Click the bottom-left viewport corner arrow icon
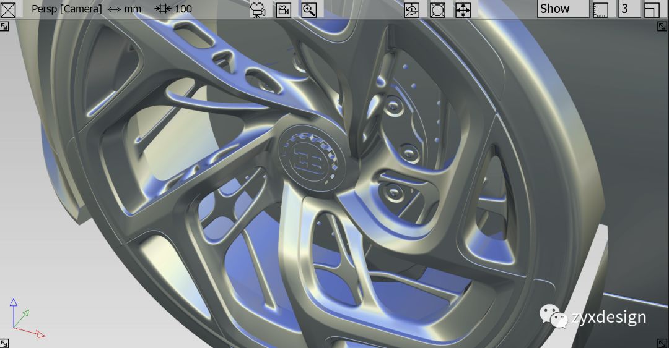The image size is (669, 348). (4, 343)
